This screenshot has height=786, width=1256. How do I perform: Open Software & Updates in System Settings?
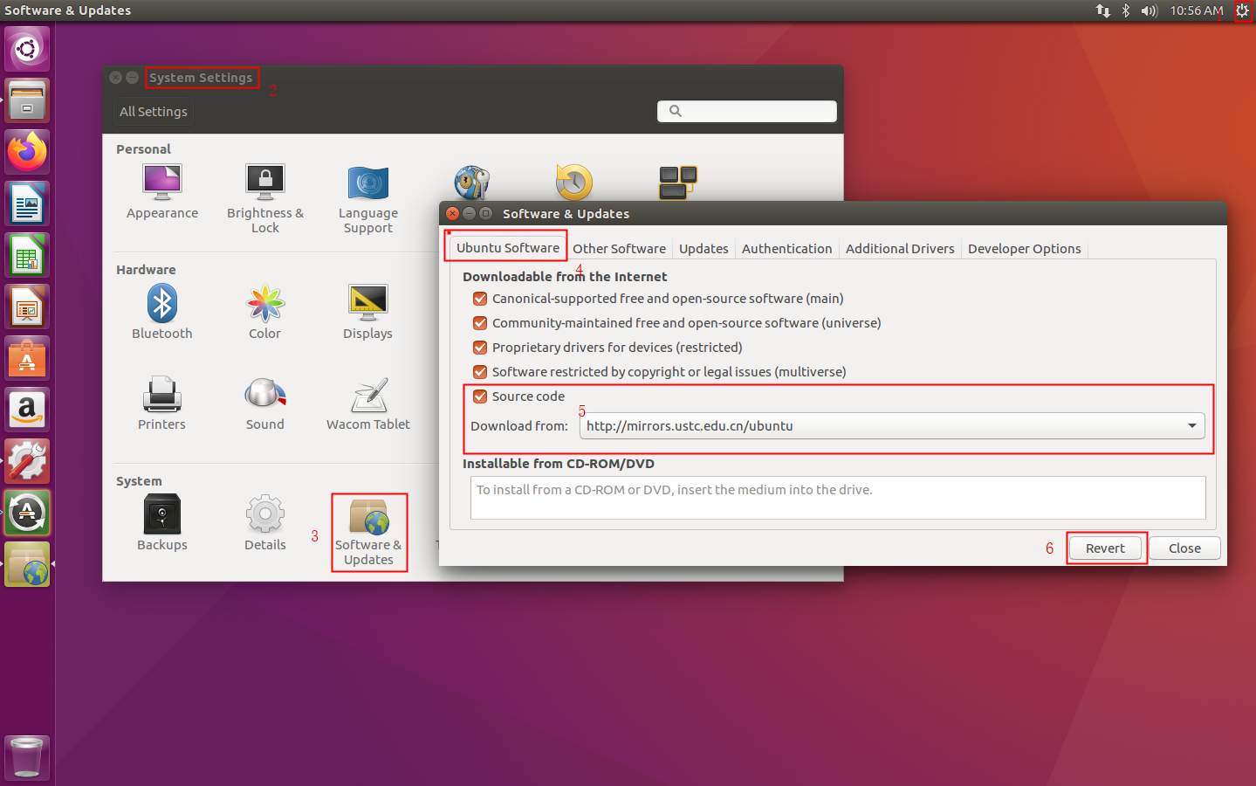(368, 532)
